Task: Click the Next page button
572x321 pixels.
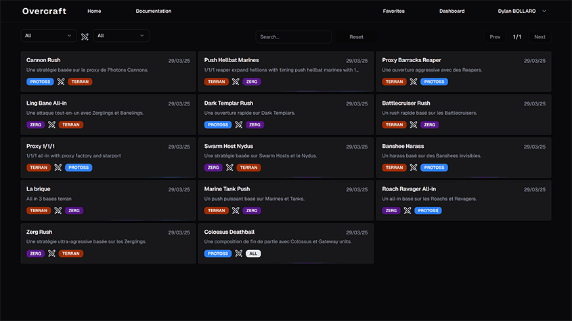Action: 540,37
